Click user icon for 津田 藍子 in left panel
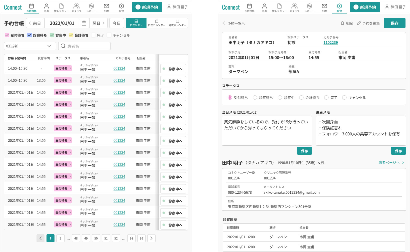The image size is (410, 252). (169, 7)
